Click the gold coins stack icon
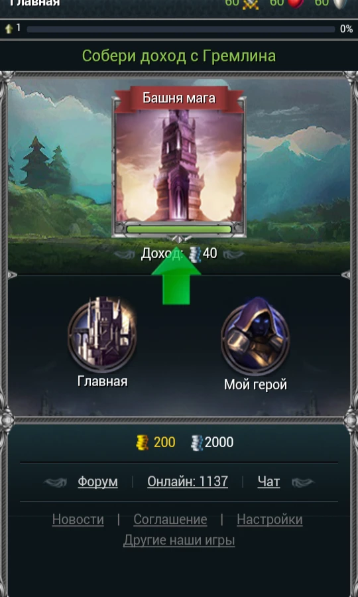Screen dimensions: 358x597 coord(143,443)
